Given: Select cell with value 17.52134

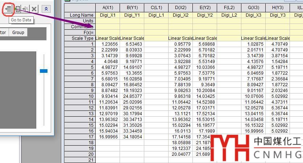Looking at the screenshot, I should click(x=205, y=114).
